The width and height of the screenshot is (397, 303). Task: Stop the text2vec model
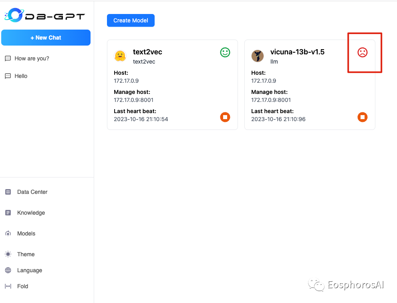coord(225,117)
